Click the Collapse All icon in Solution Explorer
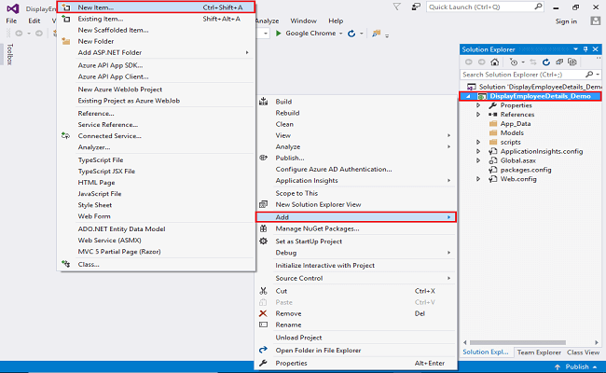 pos(558,62)
